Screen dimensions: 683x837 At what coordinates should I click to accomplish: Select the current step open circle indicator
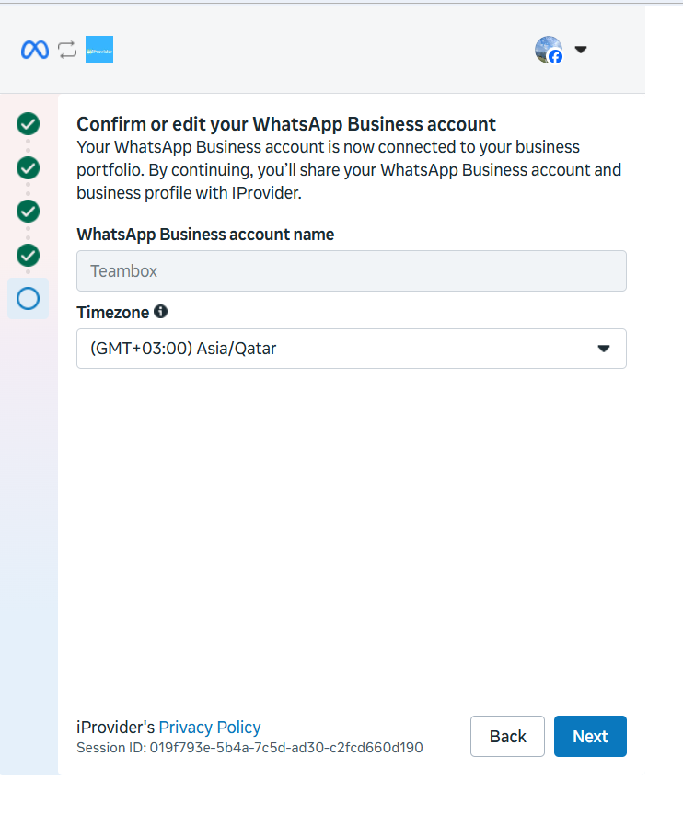28,298
